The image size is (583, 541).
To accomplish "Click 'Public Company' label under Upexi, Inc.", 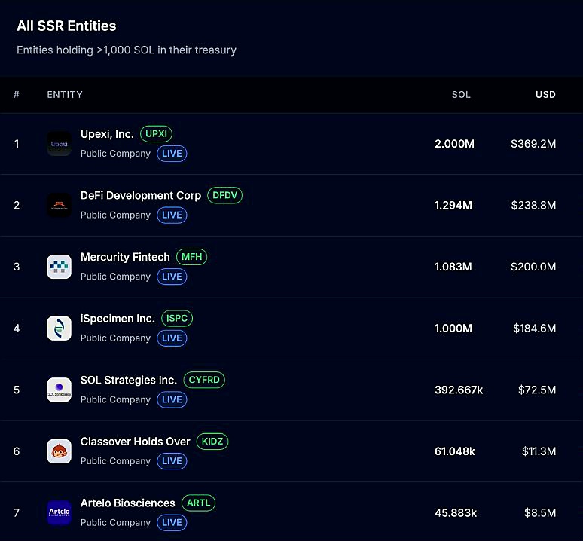I will (116, 154).
